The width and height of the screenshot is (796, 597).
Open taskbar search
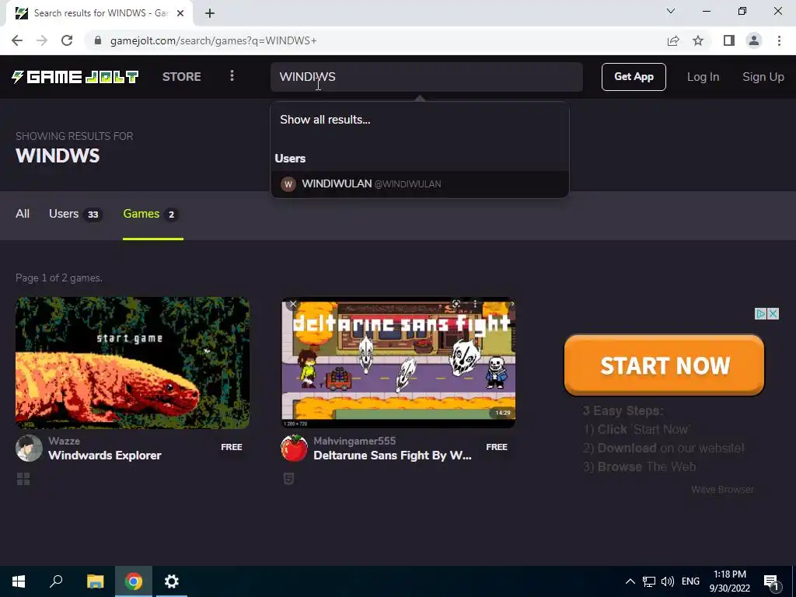tap(56, 581)
